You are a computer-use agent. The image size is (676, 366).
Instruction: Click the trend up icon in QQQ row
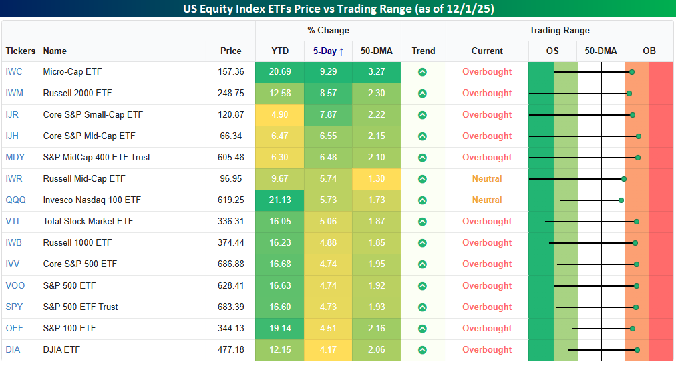click(422, 200)
